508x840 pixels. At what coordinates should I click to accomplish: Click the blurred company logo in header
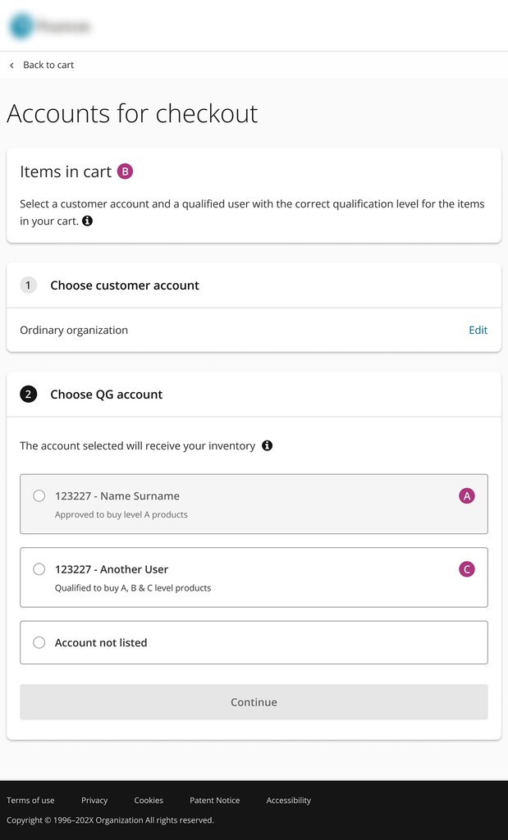coord(49,26)
